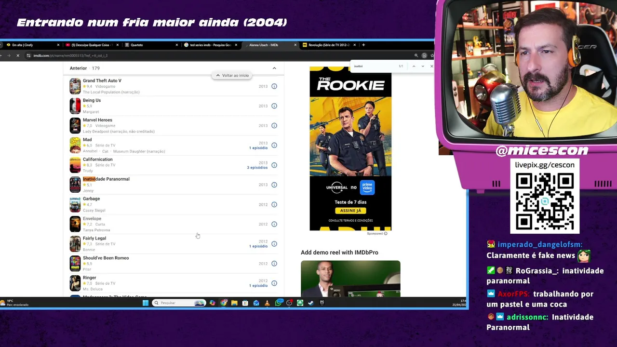Go to previous find-in-page match
Screen dimensions: 617x347
tap(414, 66)
